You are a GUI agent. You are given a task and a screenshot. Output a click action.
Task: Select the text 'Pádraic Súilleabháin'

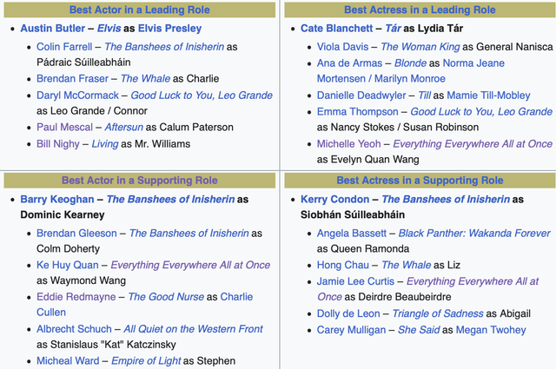tap(83, 63)
